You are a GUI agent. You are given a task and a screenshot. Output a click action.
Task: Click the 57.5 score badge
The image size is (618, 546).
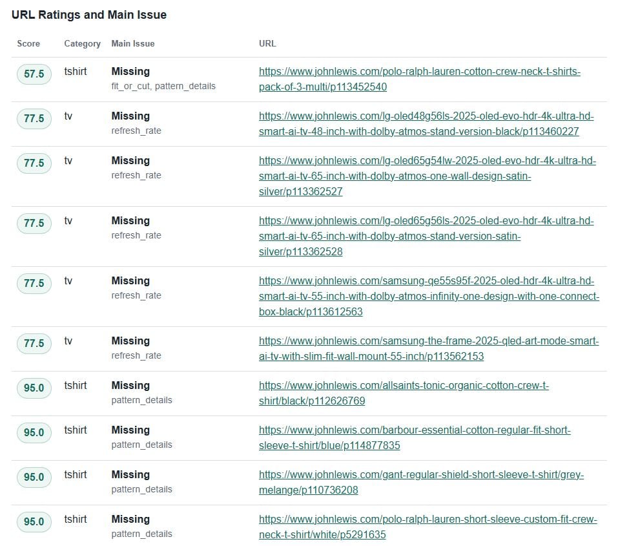click(34, 74)
